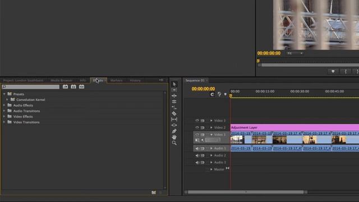Click Set Display Style icon on Video 1
Viewport: 359px width, 202px height.
(x=197, y=140)
